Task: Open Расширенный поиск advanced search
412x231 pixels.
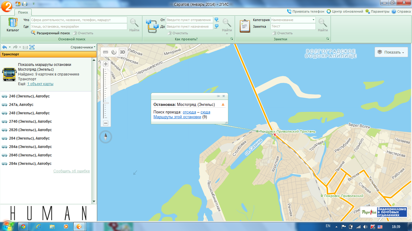Action: pos(50,33)
